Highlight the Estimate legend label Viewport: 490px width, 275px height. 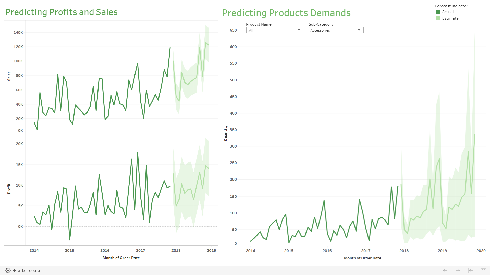pos(450,18)
